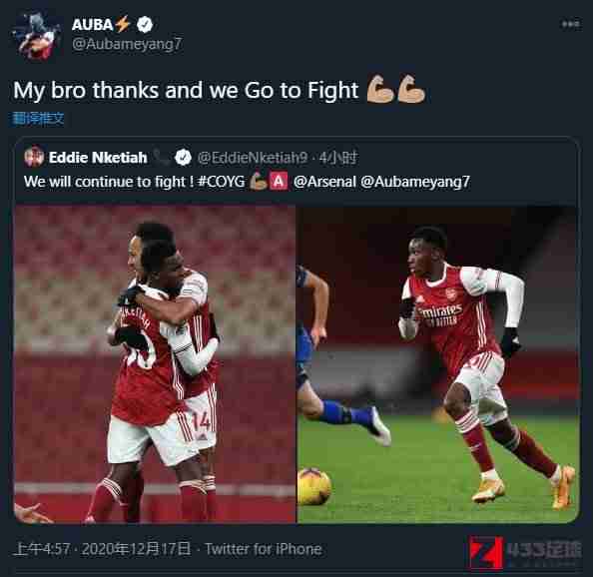Open the three-dot more options menu

pyautogui.click(x=570, y=24)
